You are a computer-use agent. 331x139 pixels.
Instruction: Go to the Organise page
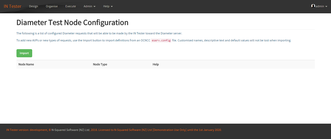tap(52, 6)
